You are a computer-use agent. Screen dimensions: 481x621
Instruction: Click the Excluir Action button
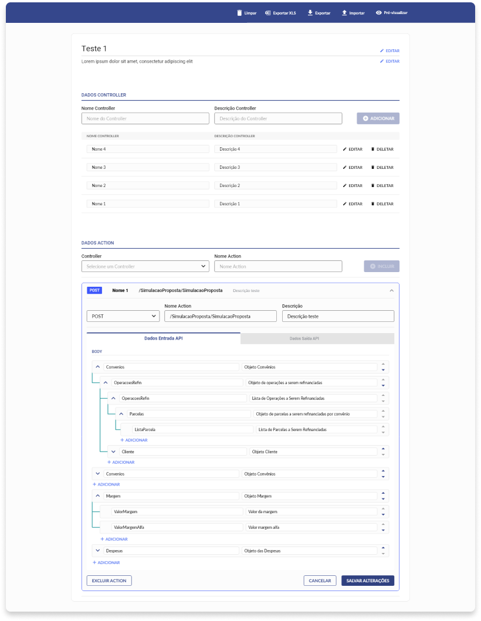pos(109,581)
